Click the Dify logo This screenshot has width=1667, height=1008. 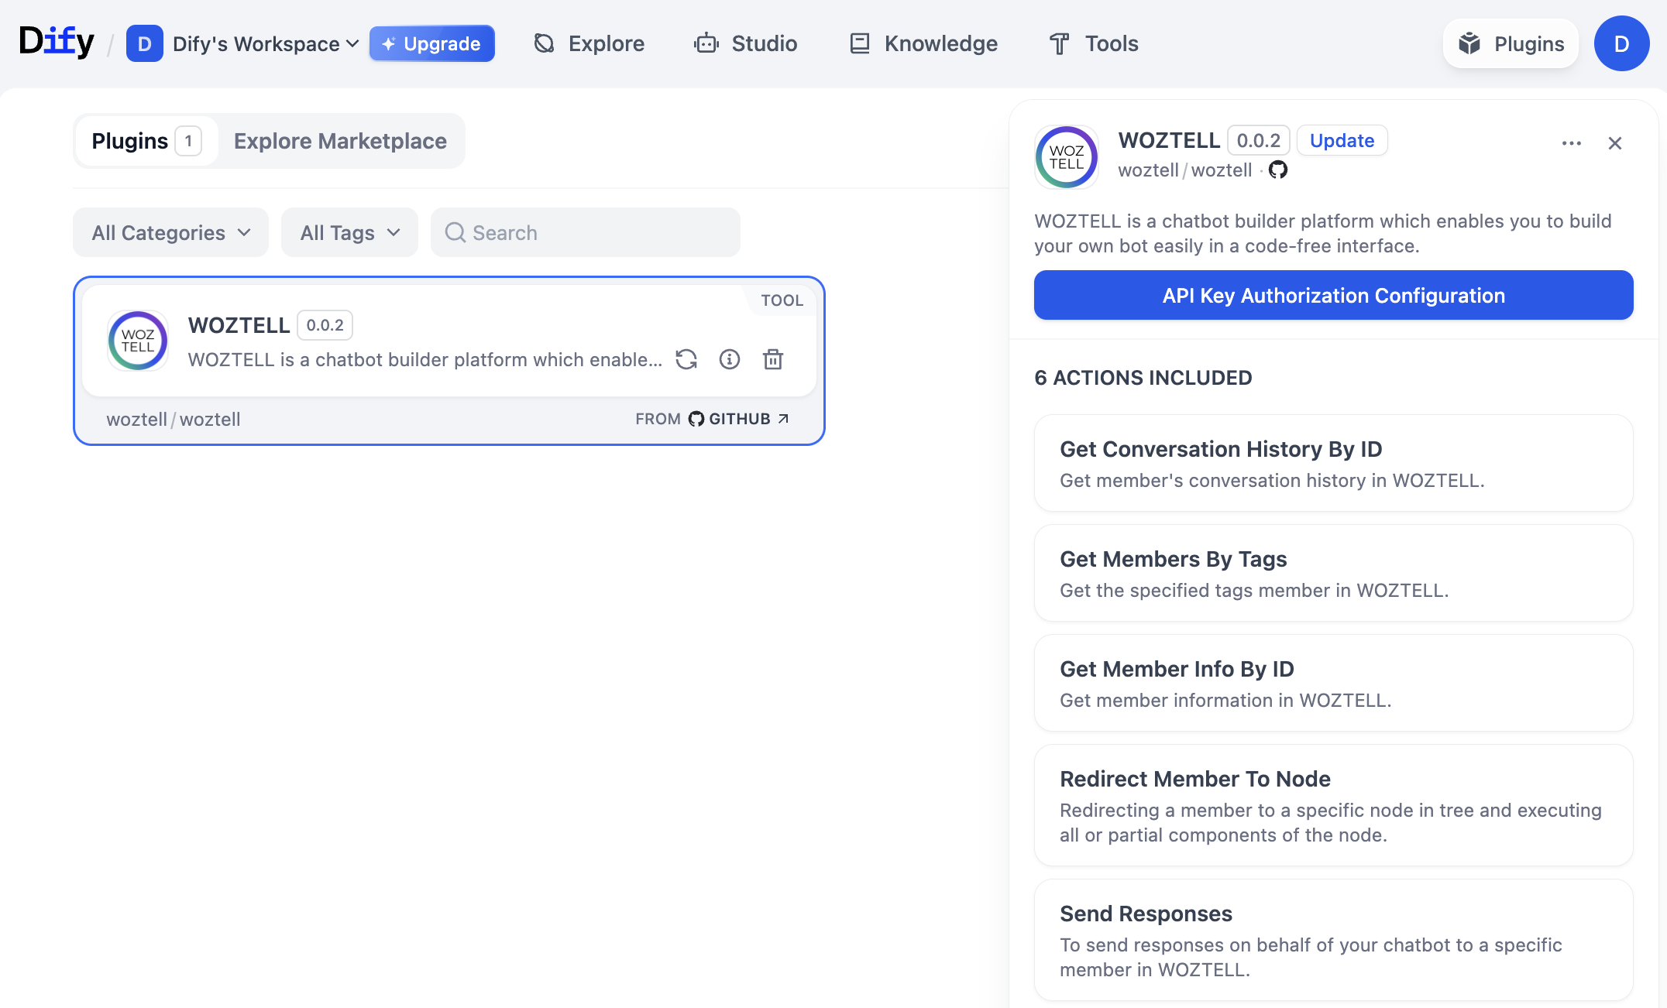[x=57, y=42]
